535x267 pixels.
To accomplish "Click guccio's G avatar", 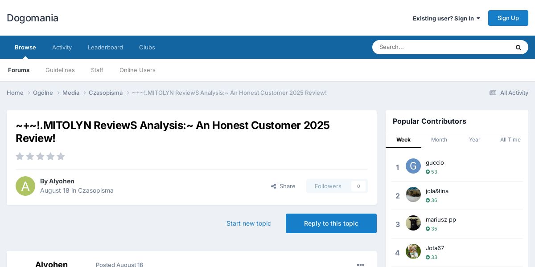I will tap(413, 166).
